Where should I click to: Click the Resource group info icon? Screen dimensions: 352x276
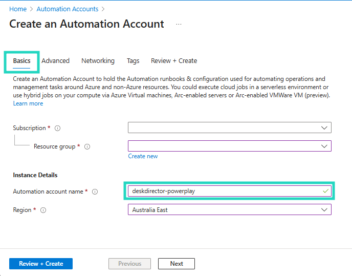[x=87, y=146]
